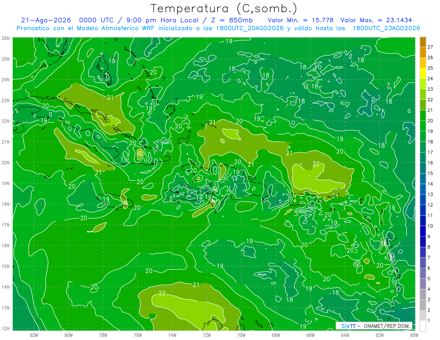Image resolution: width=440 pixels, height=340 pixels.
Task: Click color scale value 2
Action: click(429, 310)
